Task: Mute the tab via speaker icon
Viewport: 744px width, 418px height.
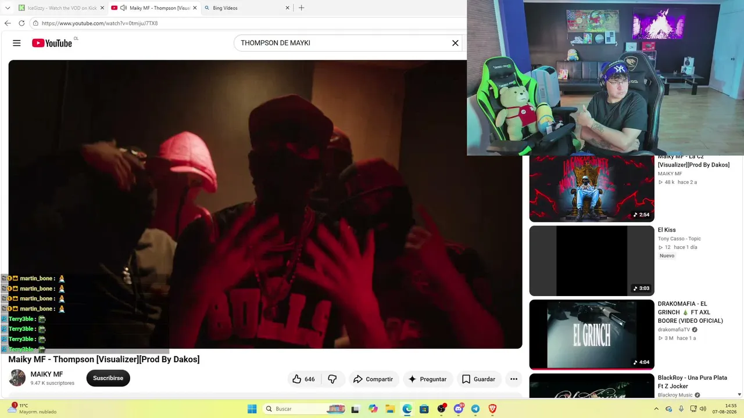Action: tap(123, 8)
